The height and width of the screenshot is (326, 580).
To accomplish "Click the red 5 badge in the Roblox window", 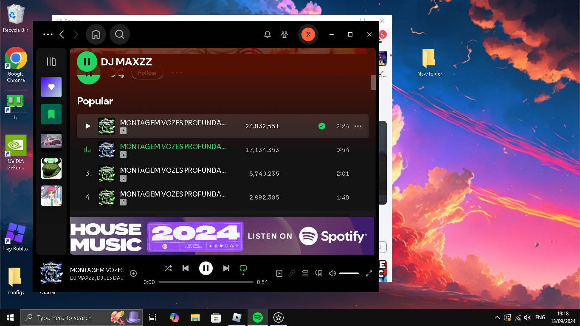I will [x=382, y=35].
